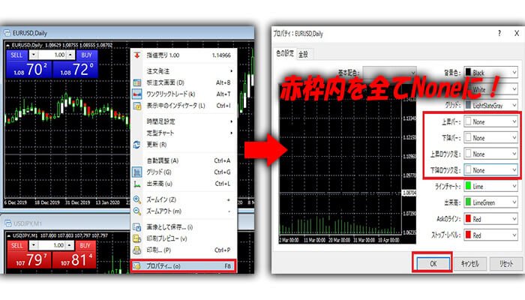Viewport: 525px width, 300px height.
Task: Click the help question mark in Properties dialog
Action: (x=499, y=33)
